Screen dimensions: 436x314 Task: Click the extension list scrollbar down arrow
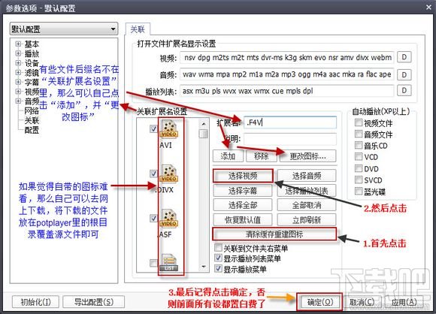[204, 267]
